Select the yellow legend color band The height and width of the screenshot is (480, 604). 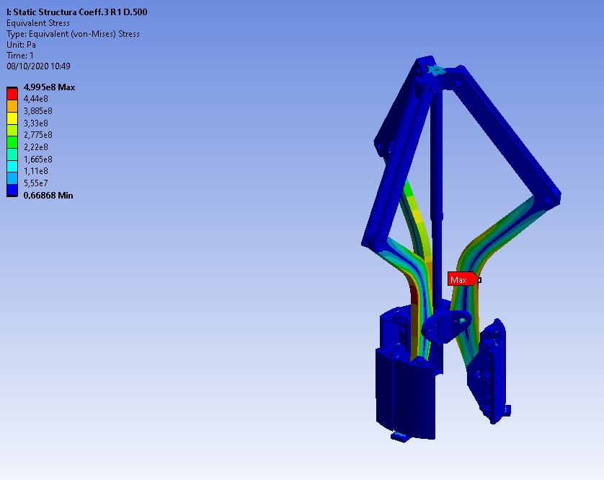tap(12, 118)
